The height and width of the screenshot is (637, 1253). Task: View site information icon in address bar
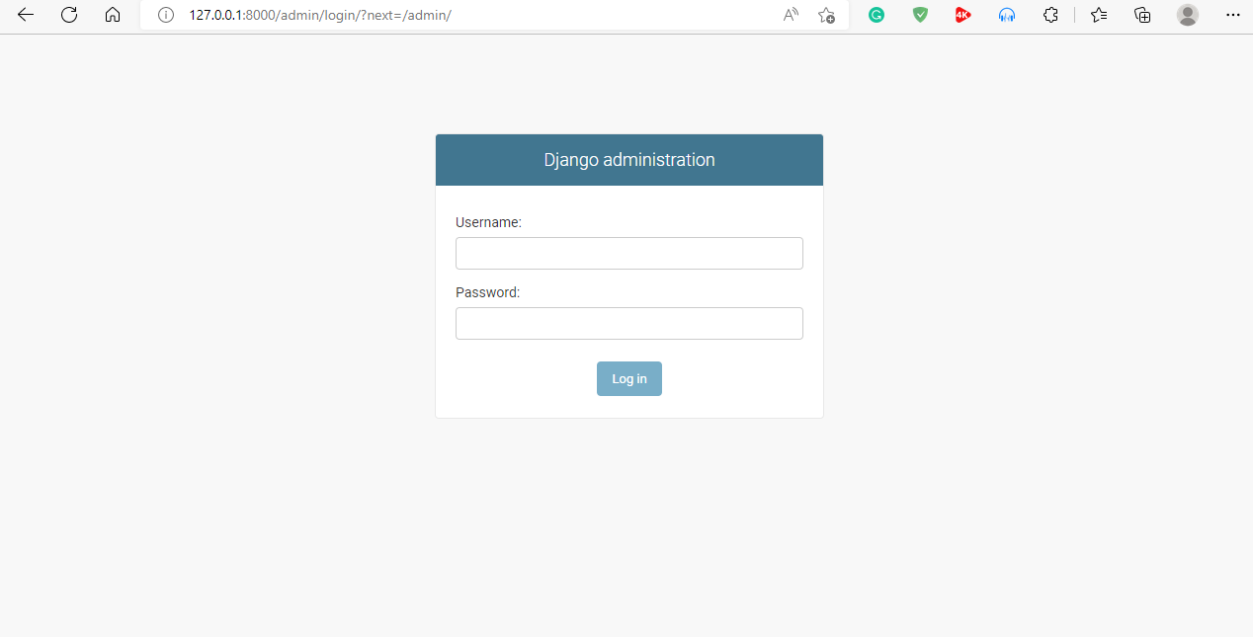click(166, 15)
